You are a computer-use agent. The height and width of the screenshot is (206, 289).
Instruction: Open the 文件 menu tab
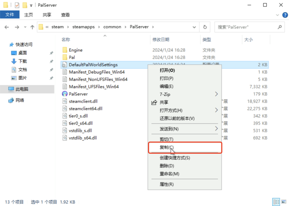(10, 15)
